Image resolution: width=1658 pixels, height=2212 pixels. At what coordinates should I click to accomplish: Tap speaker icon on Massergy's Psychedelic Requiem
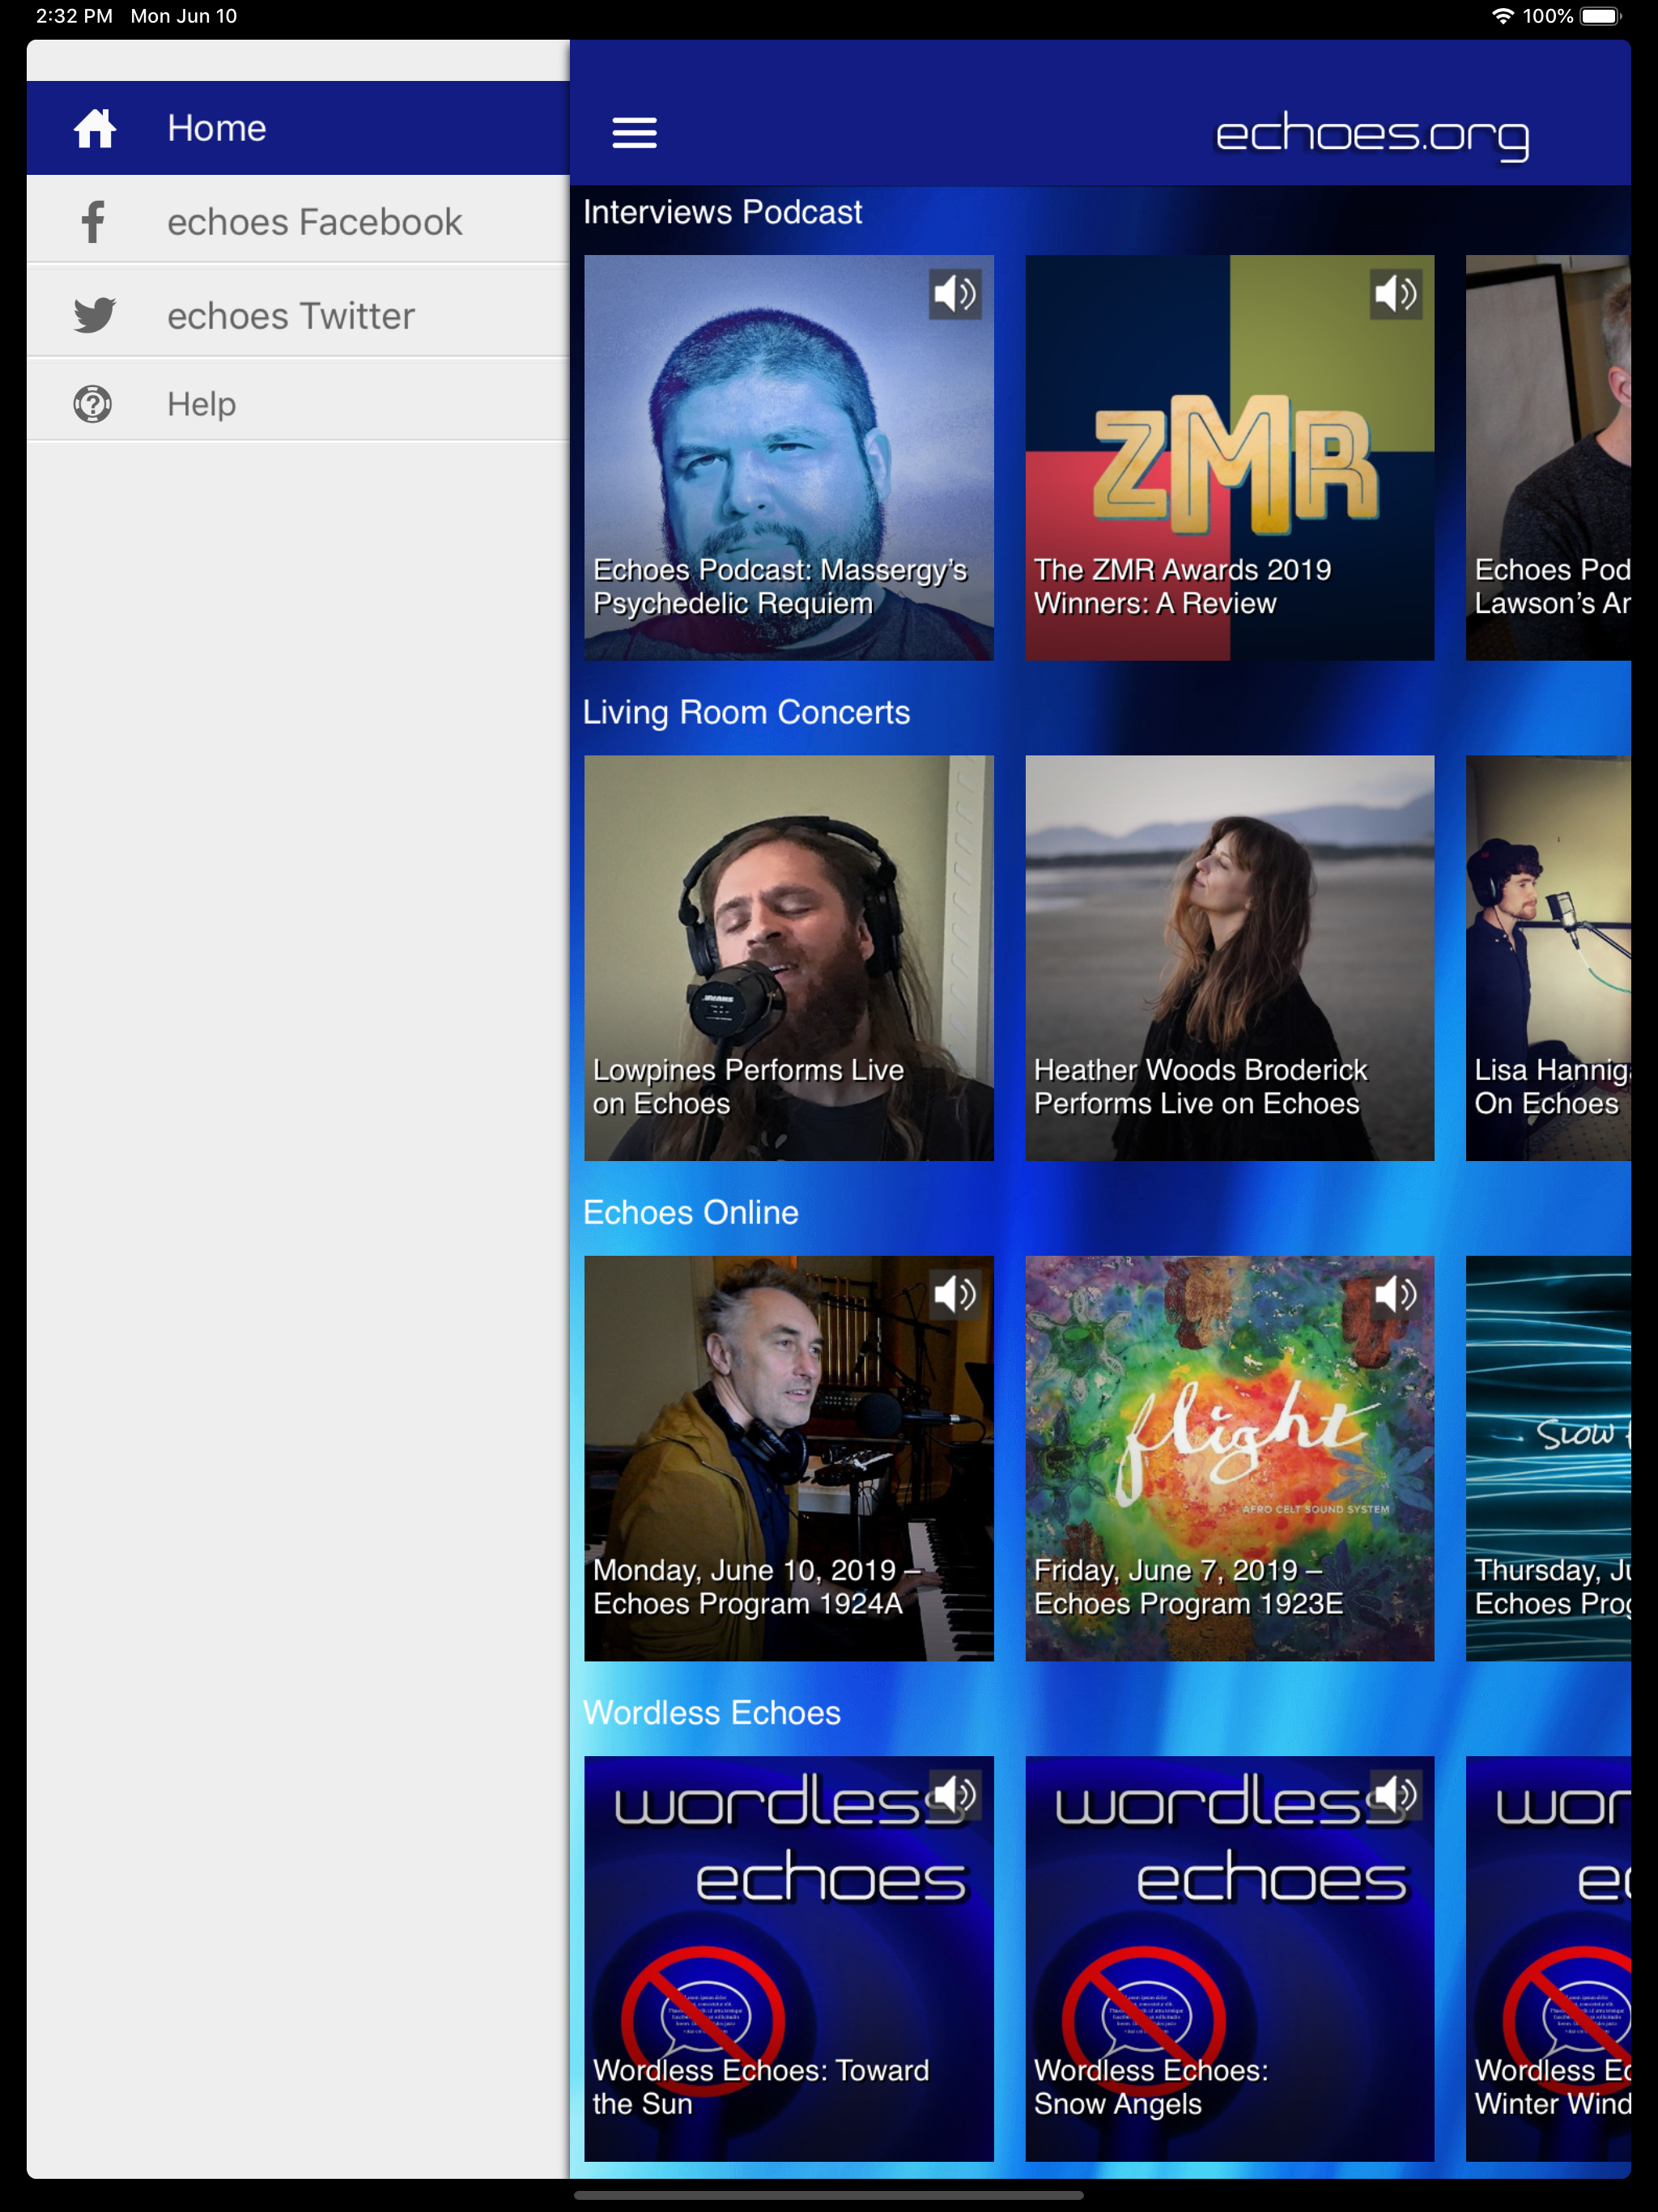pos(954,294)
